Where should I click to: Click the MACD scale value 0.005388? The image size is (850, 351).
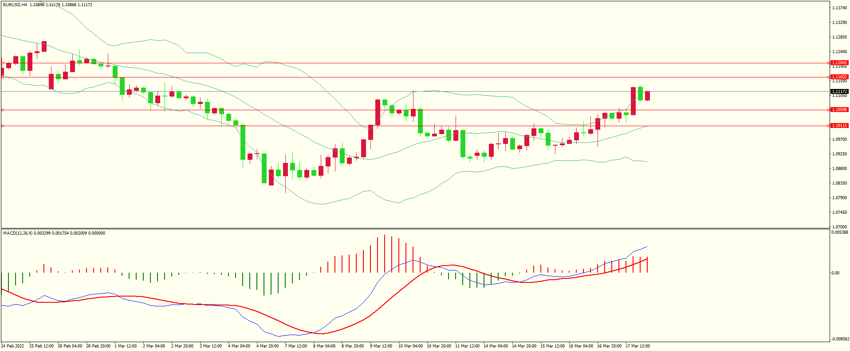840,232
